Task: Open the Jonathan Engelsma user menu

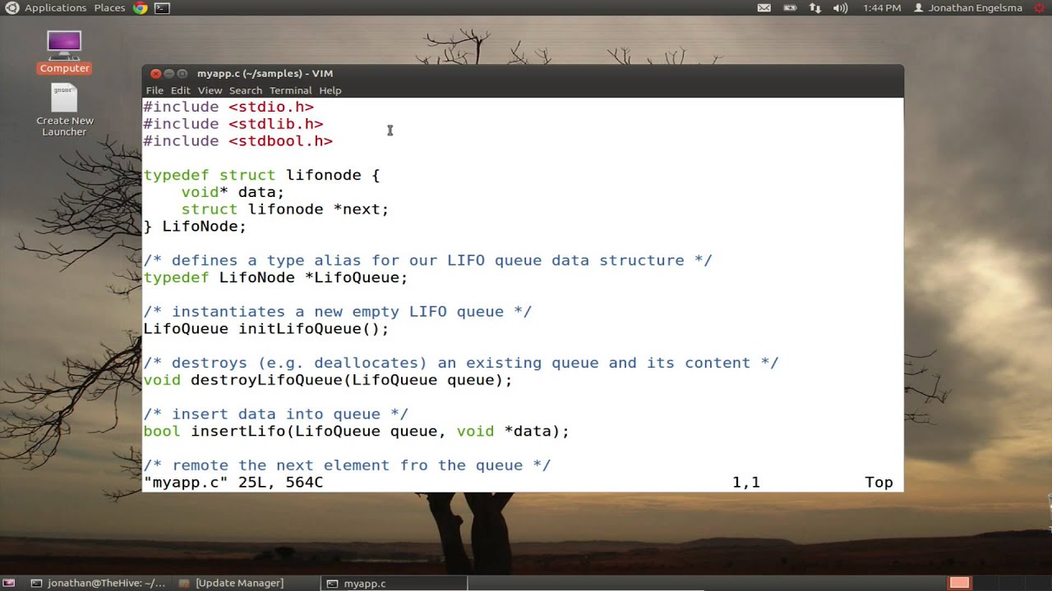Action: [968, 8]
